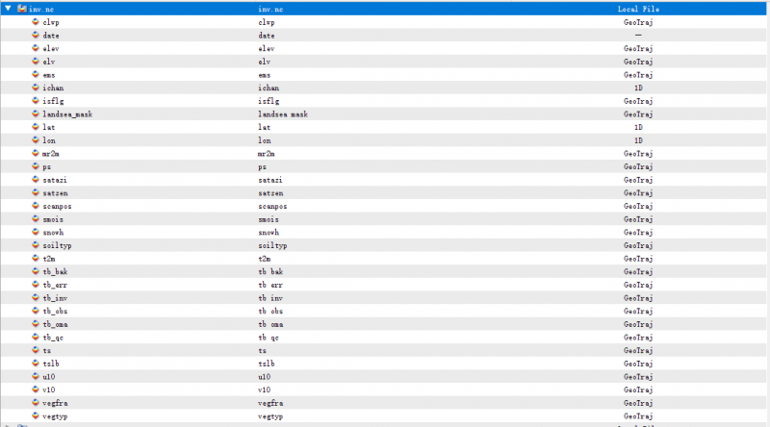The image size is (770, 427).
Task: Select the soiltyp variable
Action: [x=57, y=245]
